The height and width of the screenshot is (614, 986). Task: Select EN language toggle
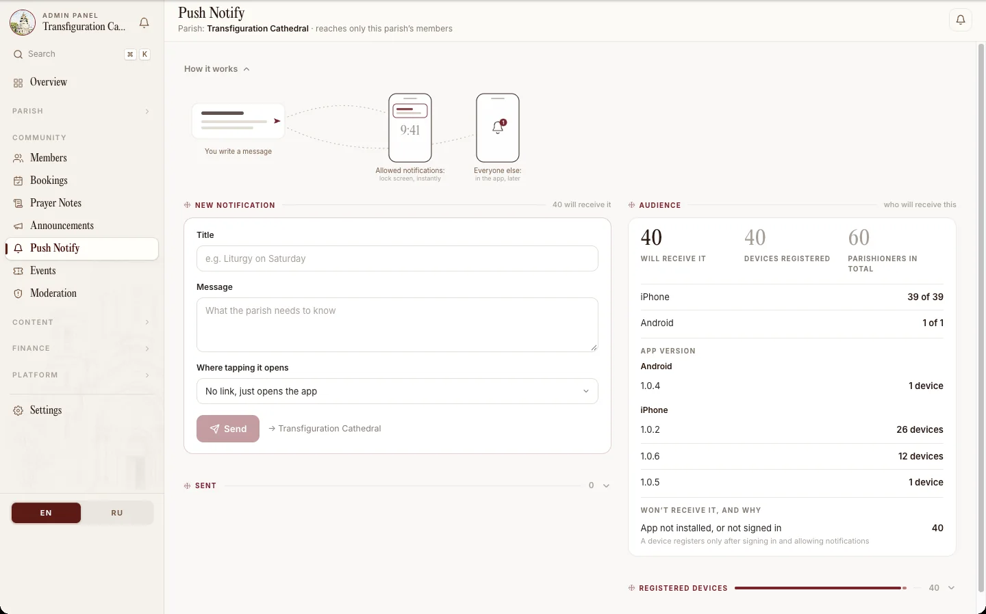[46, 513]
